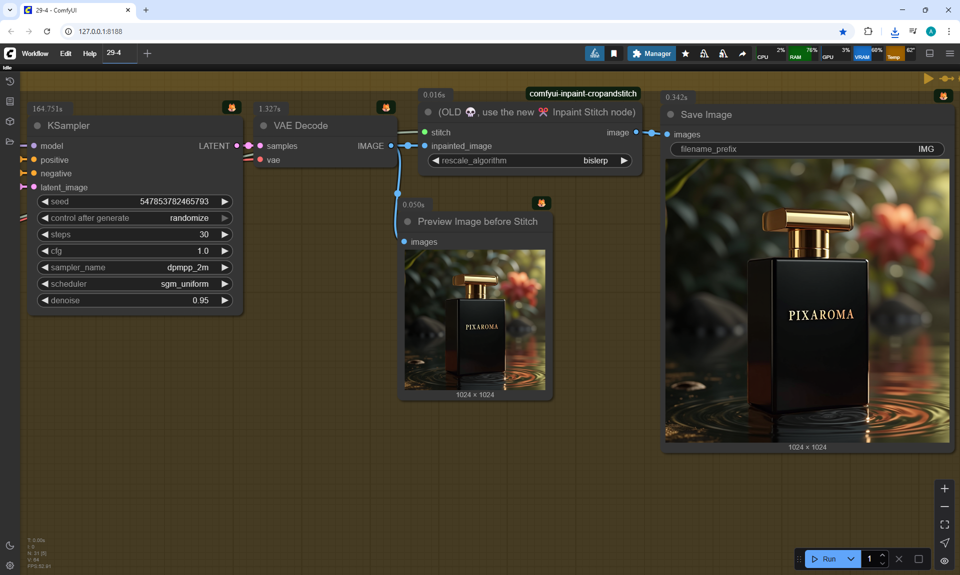Click fit view icon in canvas controls

point(944,525)
